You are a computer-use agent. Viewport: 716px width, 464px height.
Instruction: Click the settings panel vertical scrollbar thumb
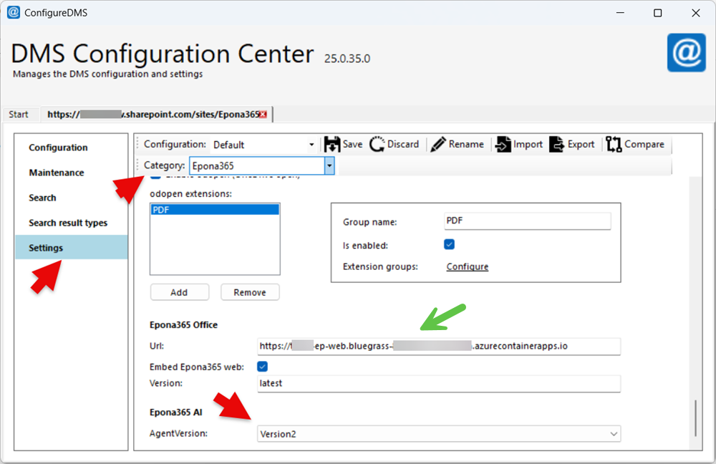pyautogui.click(x=695, y=418)
